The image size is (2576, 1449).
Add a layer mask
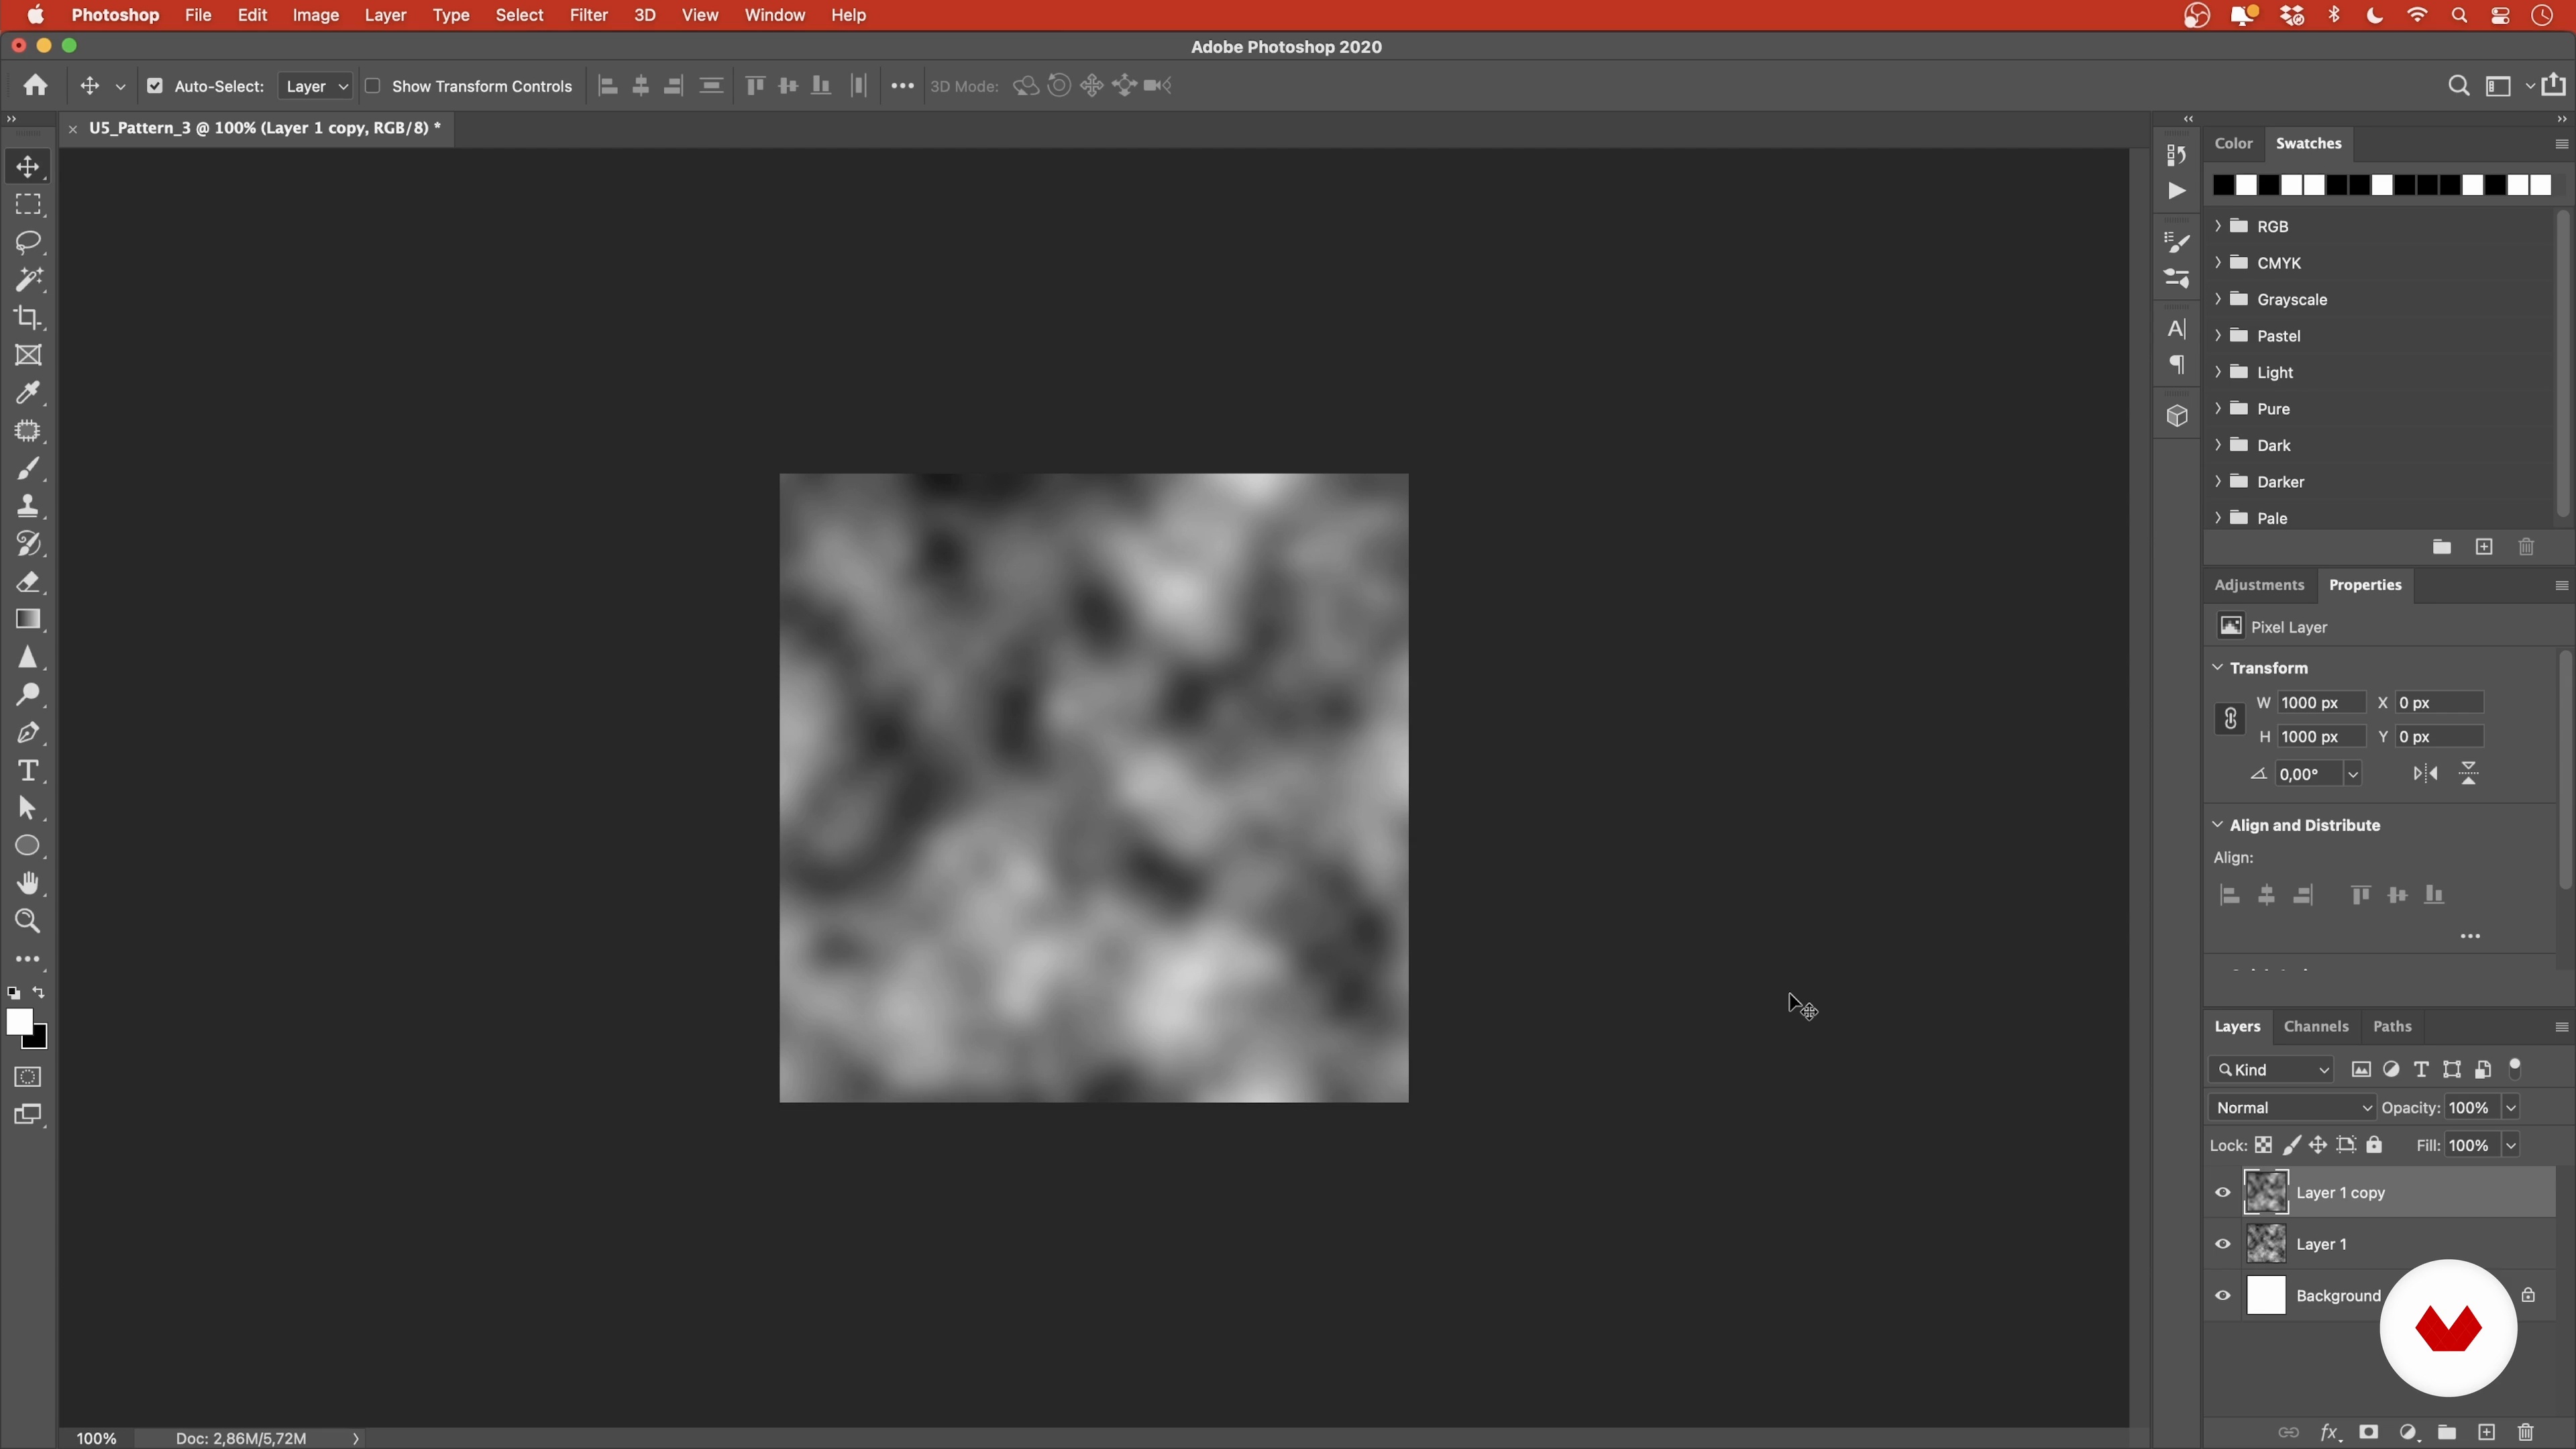click(2368, 1433)
